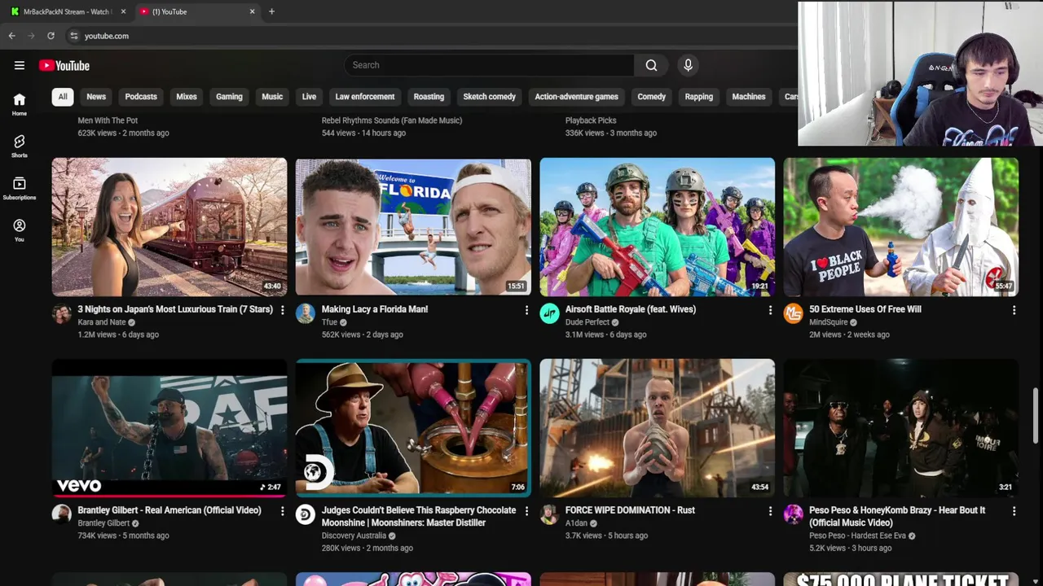Open options for Japan's Luxurious Train video
Screen dimensions: 1043x586
point(283,310)
